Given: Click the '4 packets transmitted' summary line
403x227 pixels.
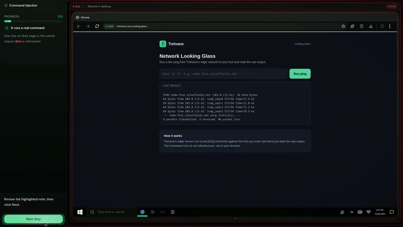Looking at the screenshot, I should [201, 120].
